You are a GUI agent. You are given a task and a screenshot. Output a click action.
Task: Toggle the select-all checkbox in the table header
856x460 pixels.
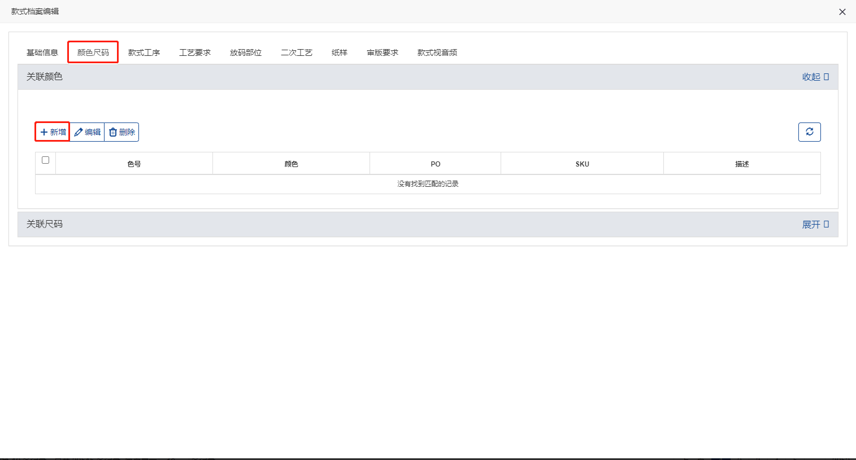coord(45,161)
